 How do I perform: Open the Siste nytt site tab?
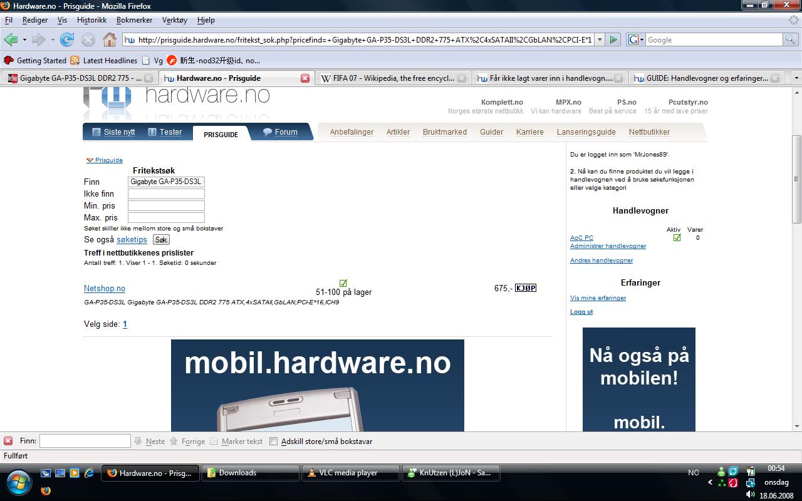pyautogui.click(x=113, y=132)
